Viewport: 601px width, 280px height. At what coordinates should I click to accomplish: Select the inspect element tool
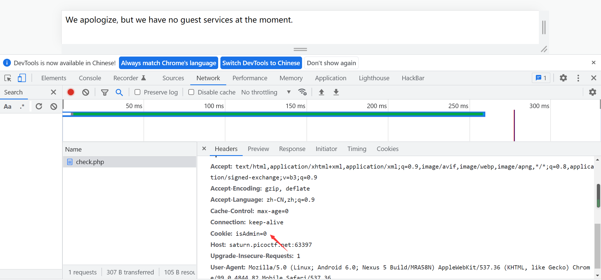tap(8, 78)
